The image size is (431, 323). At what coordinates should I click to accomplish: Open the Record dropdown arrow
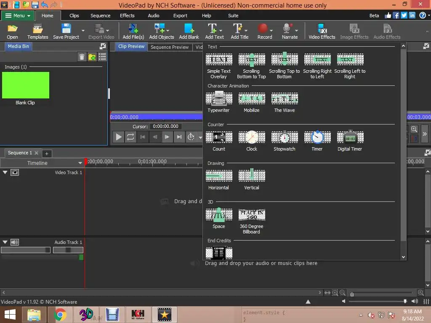pos(271,30)
